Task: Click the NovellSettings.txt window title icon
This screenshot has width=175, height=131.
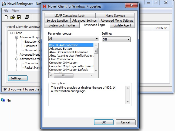Action: [4, 4]
